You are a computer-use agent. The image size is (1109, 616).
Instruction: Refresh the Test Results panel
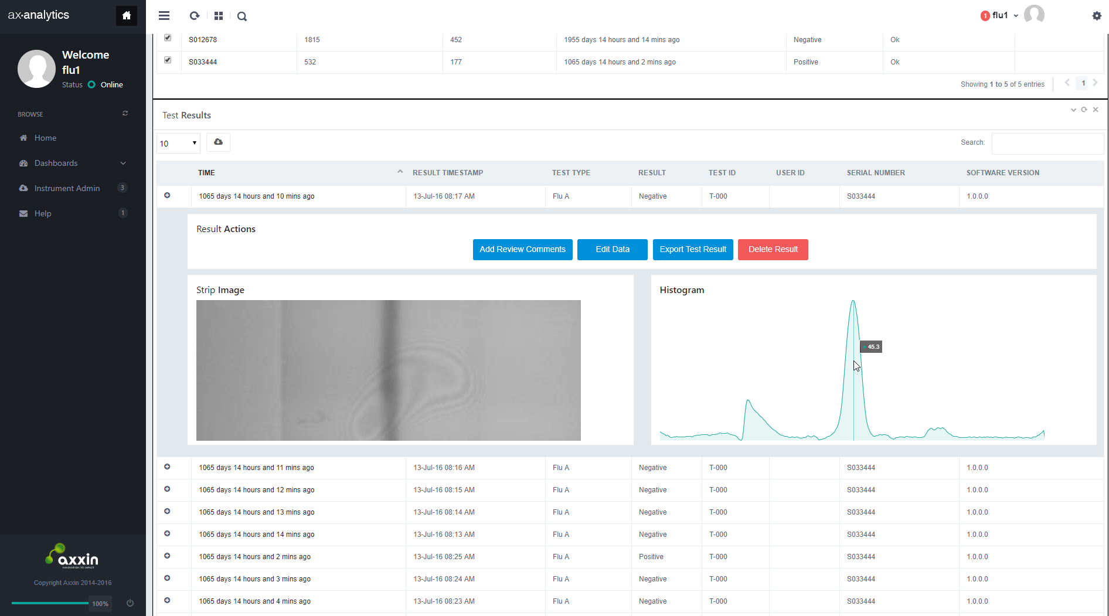(1084, 110)
